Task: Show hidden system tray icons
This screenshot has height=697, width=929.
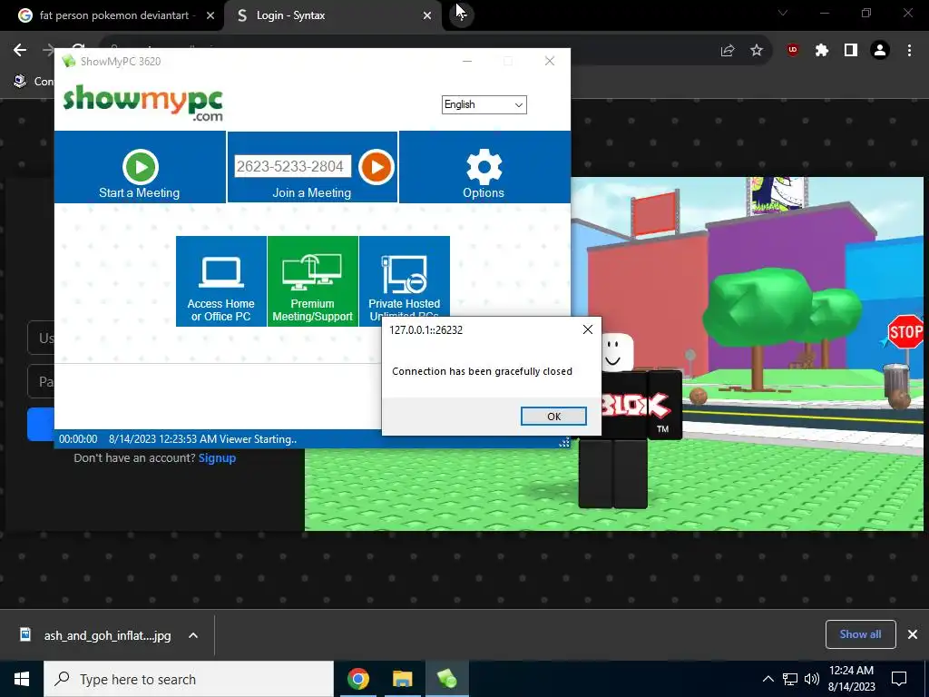Action: click(x=768, y=679)
